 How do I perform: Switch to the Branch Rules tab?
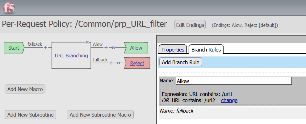tap(206, 49)
